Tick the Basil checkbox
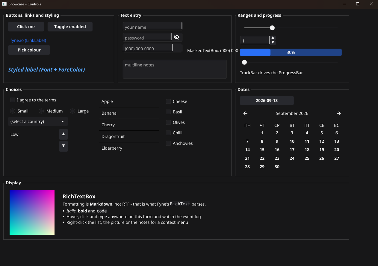This screenshot has height=266, width=378. point(168,112)
